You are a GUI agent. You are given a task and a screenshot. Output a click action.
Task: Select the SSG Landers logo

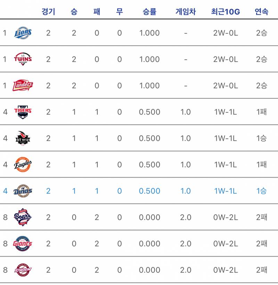[23, 85]
